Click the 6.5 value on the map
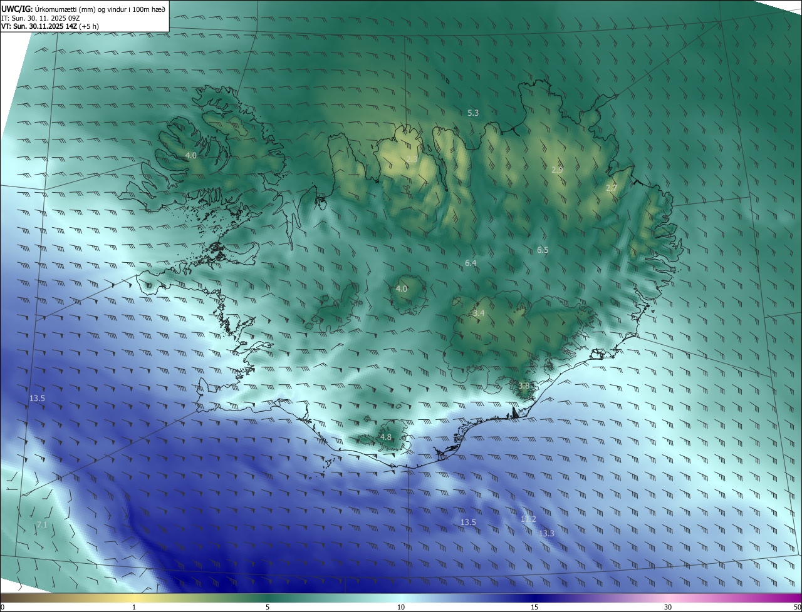 [x=543, y=250]
